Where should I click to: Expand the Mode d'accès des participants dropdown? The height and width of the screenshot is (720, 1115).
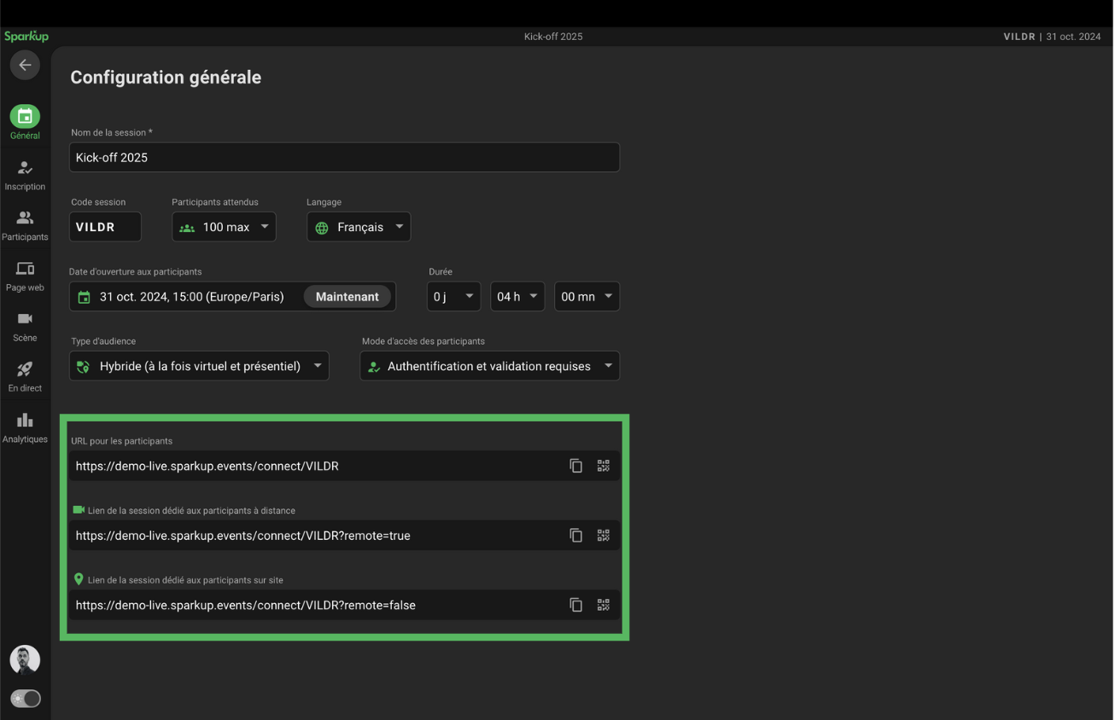click(489, 366)
